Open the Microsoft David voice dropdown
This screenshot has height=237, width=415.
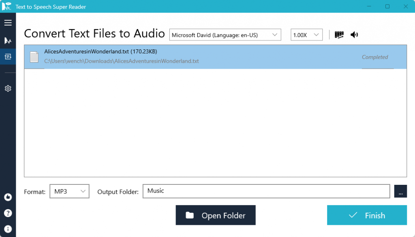(x=225, y=35)
